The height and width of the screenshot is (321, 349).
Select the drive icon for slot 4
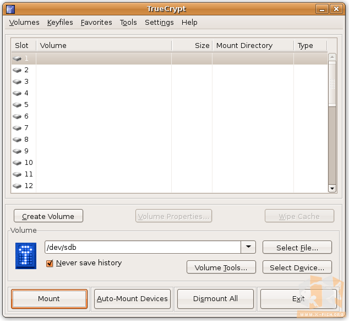pyautogui.click(x=17, y=93)
